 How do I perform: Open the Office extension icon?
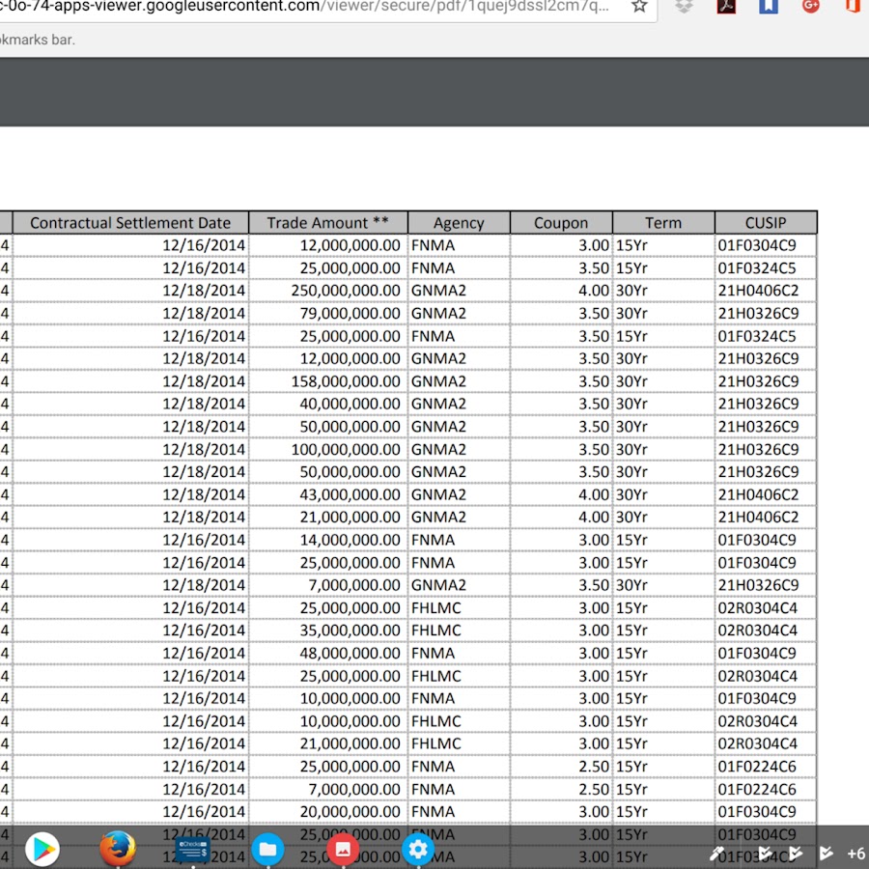coord(853,7)
